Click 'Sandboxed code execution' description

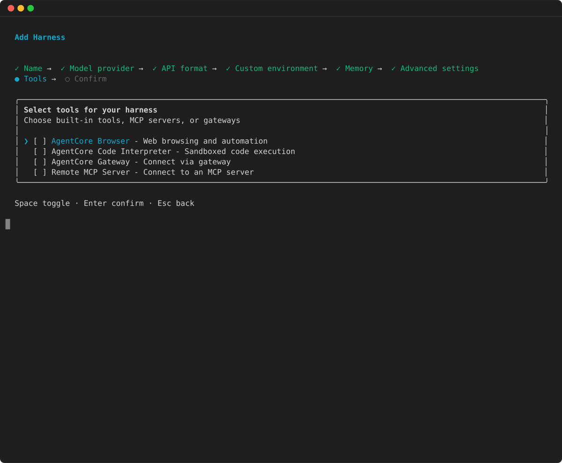click(240, 152)
